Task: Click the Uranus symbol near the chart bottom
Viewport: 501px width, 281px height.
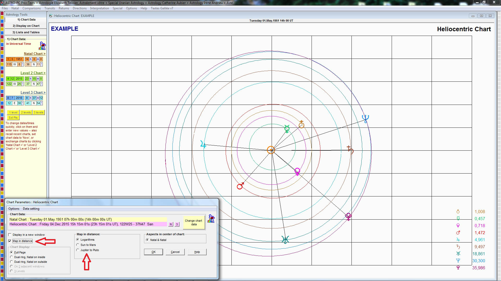Action: tap(285, 240)
